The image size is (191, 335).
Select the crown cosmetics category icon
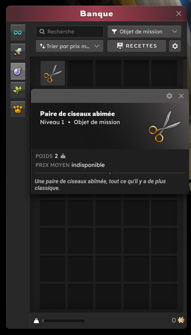pos(18,109)
